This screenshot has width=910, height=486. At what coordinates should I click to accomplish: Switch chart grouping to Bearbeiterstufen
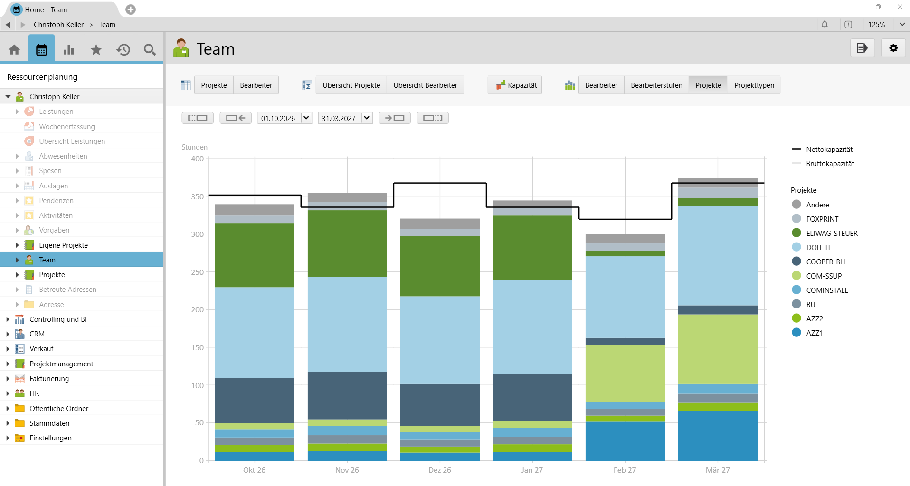point(656,85)
